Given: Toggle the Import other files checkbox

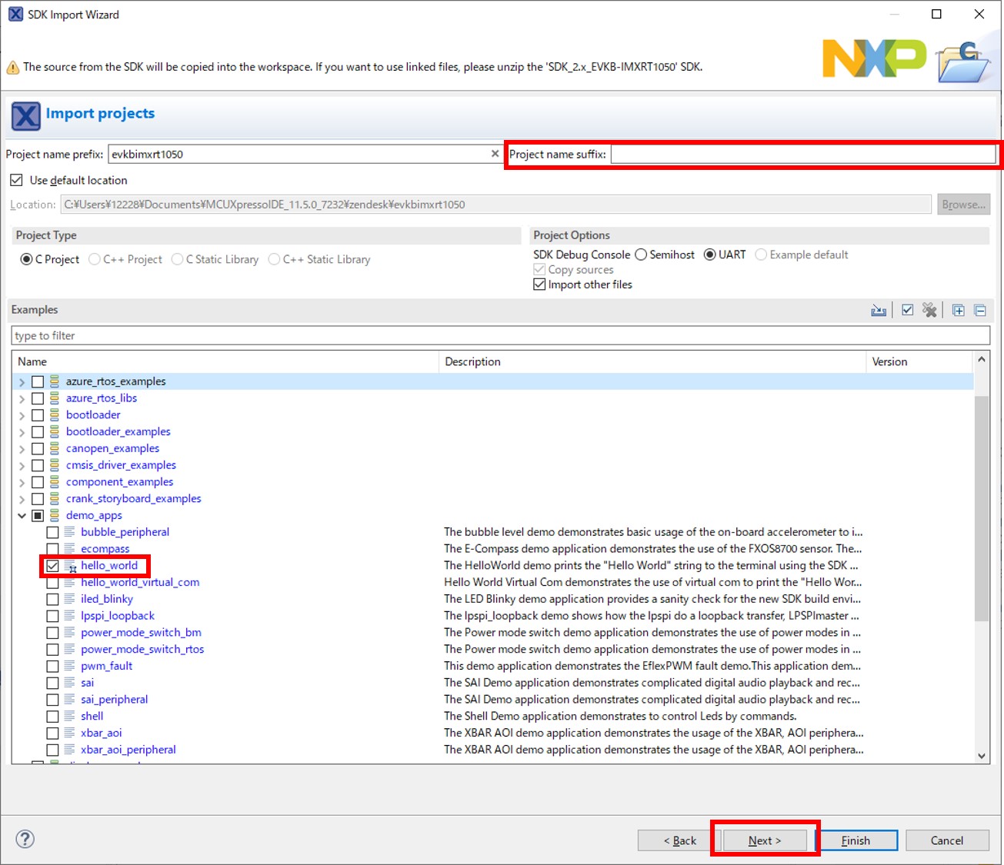Looking at the screenshot, I should [x=539, y=284].
